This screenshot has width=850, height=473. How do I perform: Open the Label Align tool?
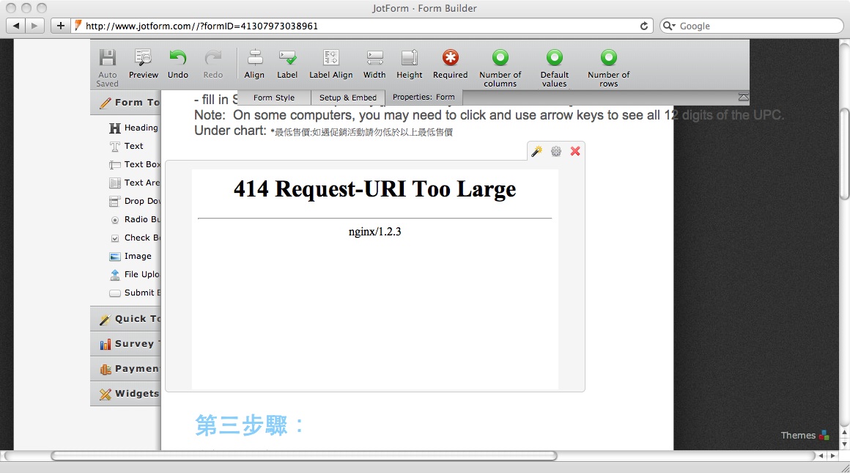point(330,59)
